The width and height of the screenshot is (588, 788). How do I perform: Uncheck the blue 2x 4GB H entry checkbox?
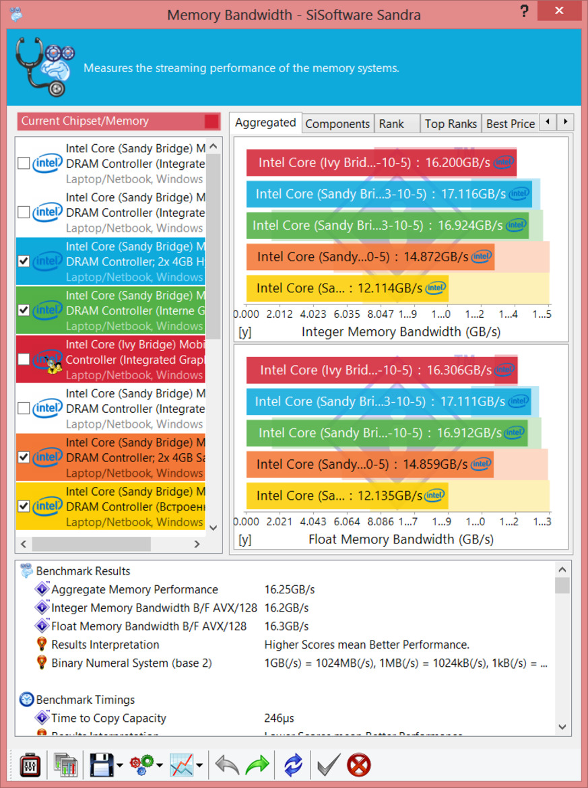tap(24, 261)
